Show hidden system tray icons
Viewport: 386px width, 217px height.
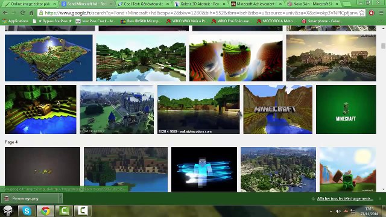(331, 212)
